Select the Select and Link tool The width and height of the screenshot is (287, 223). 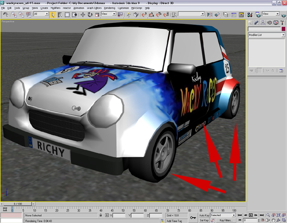tap(14, 15)
